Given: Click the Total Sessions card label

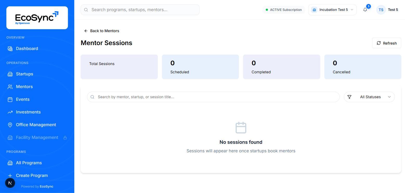Looking at the screenshot, I should coord(102,64).
